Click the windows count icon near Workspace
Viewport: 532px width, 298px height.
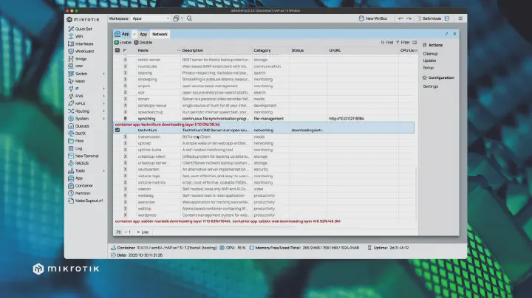[x=176, y=18]
